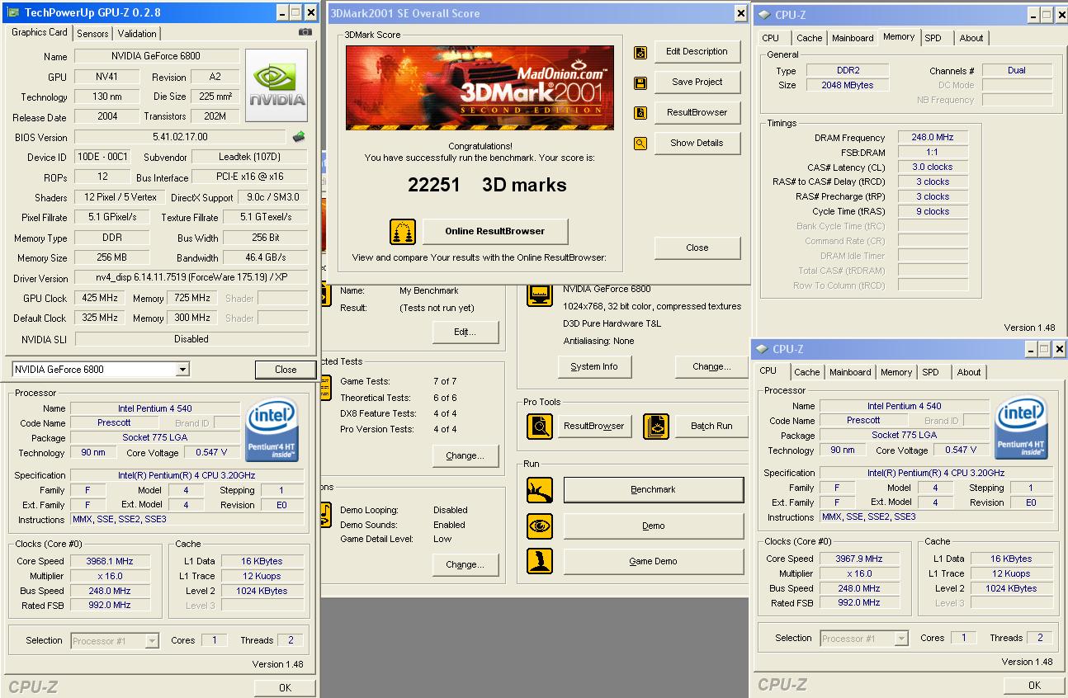Screen dimensions: 1068x698
Task: Click the Edit... button for the project
Action: pyautogui.click(x=465, y=332)
